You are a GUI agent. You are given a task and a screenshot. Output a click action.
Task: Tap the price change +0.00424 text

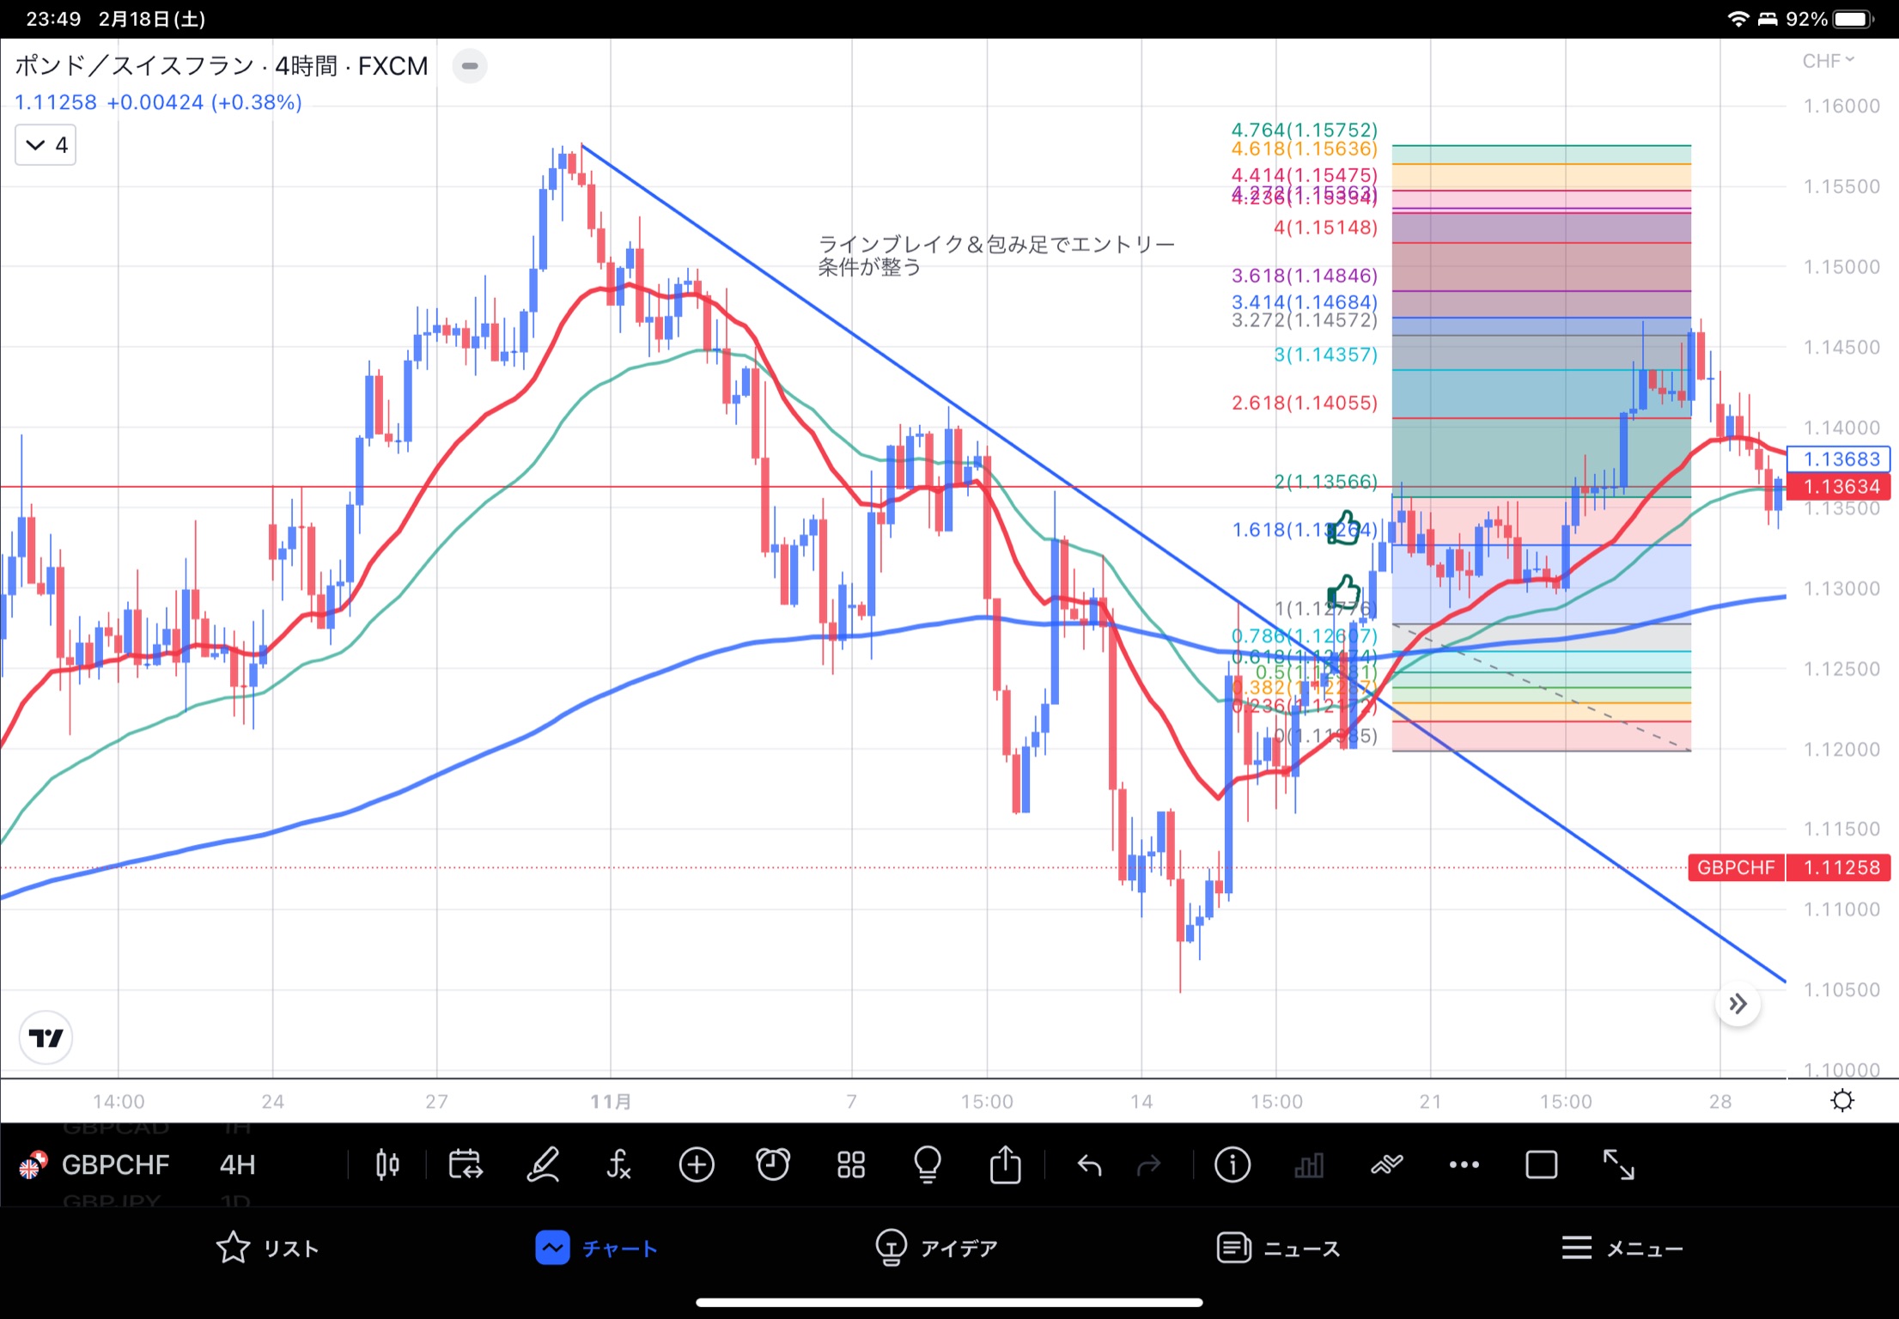(x=155, y=102)
